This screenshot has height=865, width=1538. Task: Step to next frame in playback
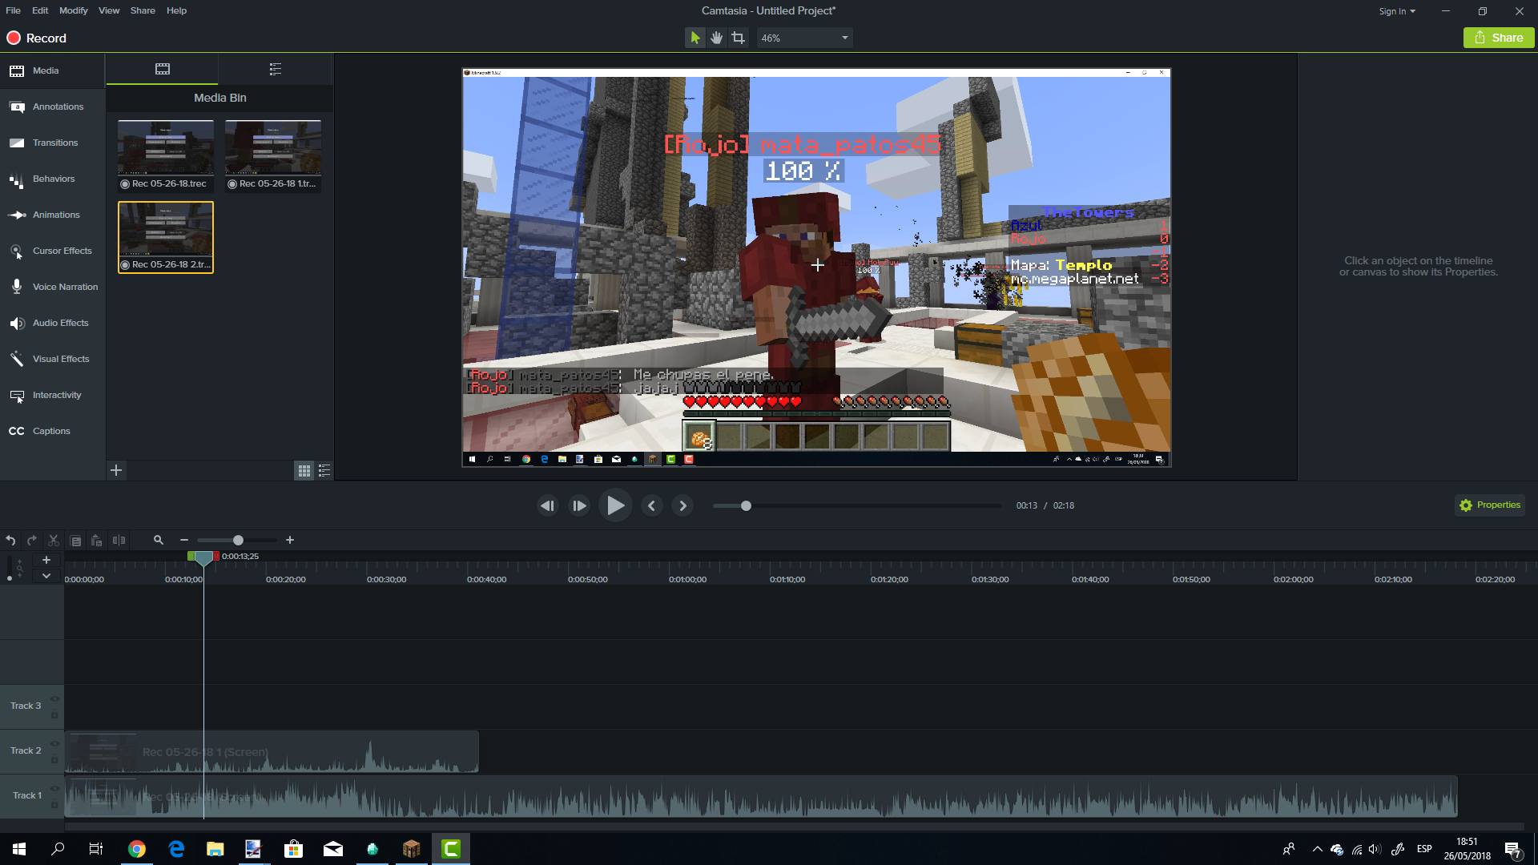click(x=579, y=505)
